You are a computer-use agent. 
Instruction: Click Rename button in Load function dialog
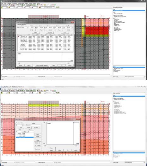[x=36, y=128]
